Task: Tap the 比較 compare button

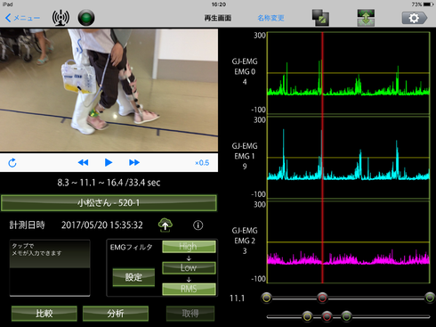Action: (x=44, y=314)
